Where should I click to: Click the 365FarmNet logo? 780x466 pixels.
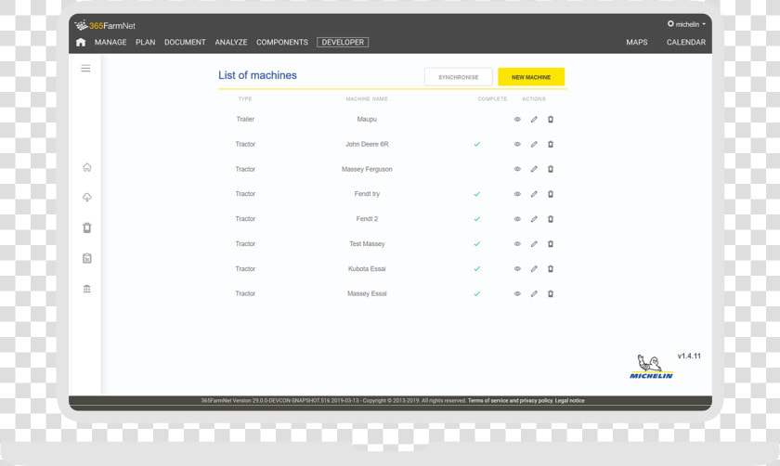[105, 25]
